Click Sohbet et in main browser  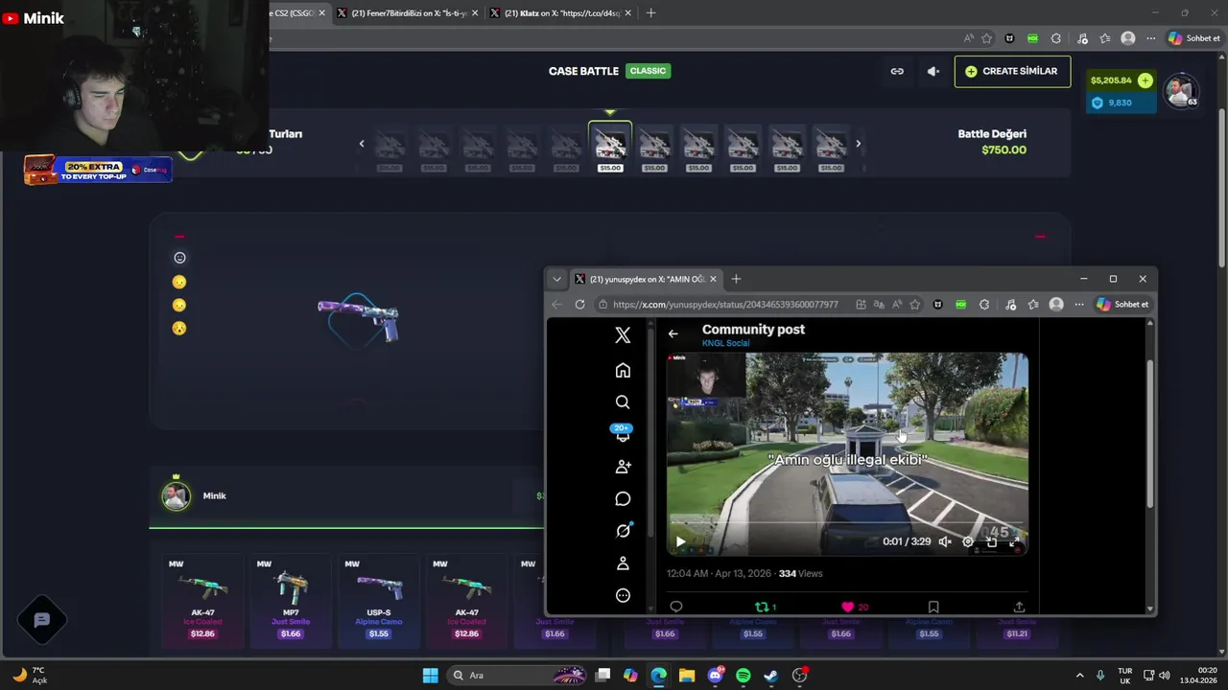[x=1194, y=38]
